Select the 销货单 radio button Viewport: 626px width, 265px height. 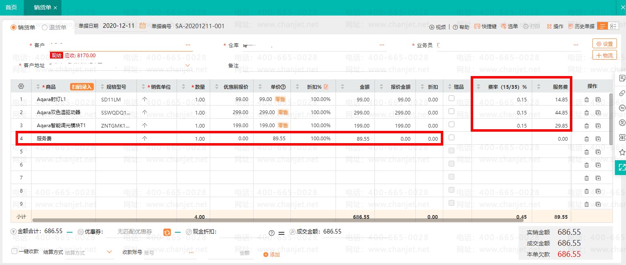click(x=13, y=27)
